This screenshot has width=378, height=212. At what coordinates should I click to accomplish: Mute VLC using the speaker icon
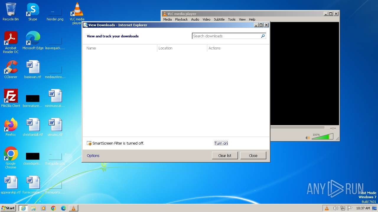tap(308, 138)
